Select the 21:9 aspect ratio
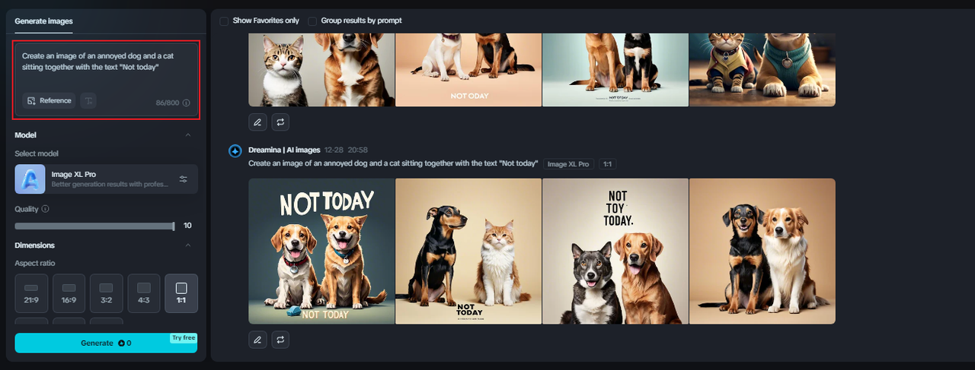Image resolution: width=975 pixels, height=370 pixels. 31,293
